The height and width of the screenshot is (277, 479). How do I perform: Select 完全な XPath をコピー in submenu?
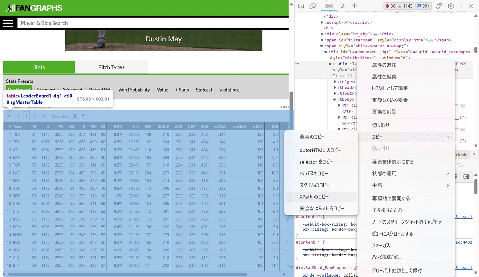321,208
